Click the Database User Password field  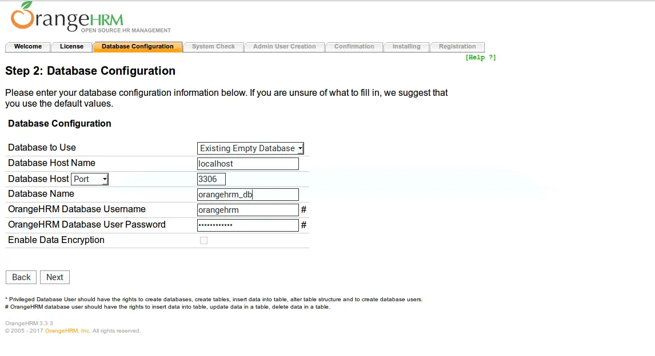coord(247,225)
